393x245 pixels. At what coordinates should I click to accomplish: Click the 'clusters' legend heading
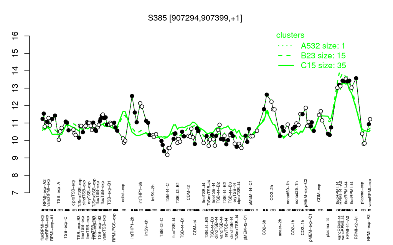coord(290,35)
